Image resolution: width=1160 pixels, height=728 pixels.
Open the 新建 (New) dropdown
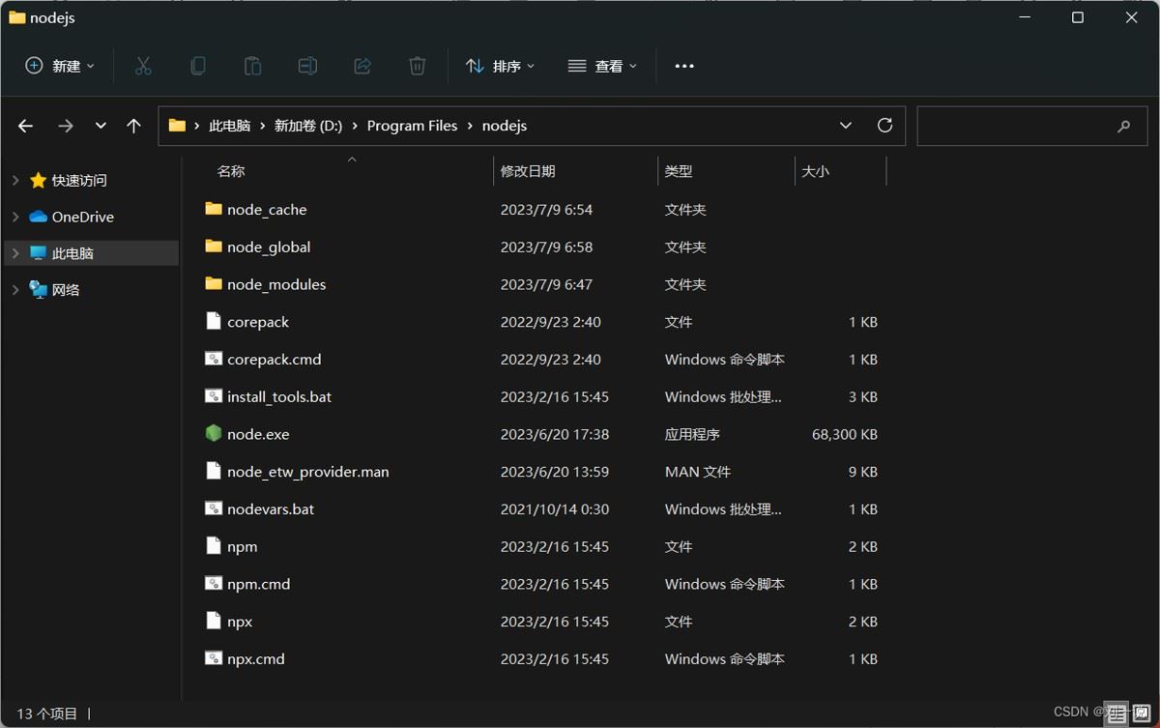pos(60,66)
